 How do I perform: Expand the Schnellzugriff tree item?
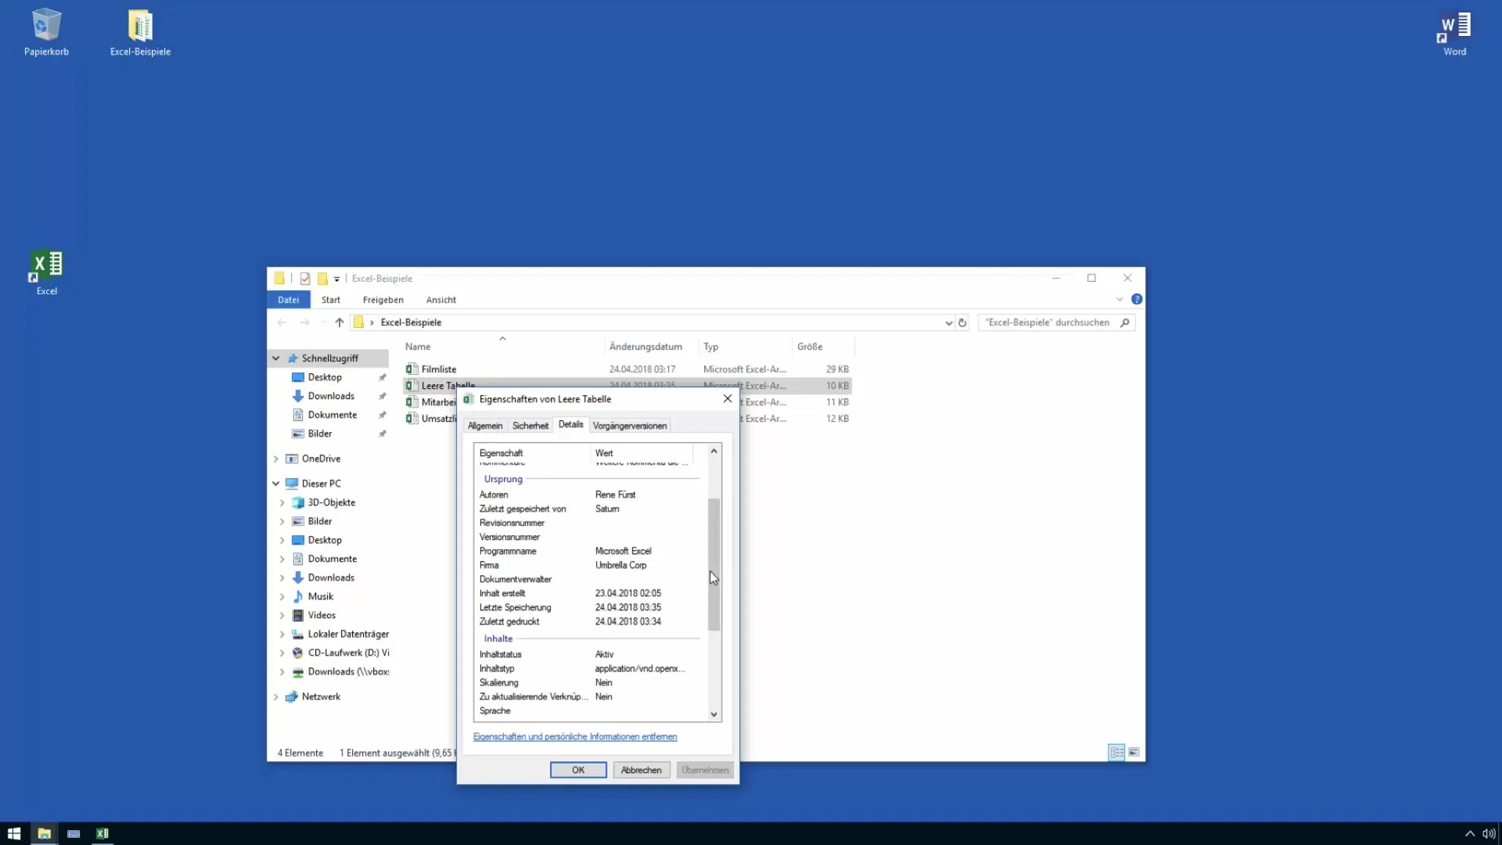pyautogui.click(x=275, y=358)
